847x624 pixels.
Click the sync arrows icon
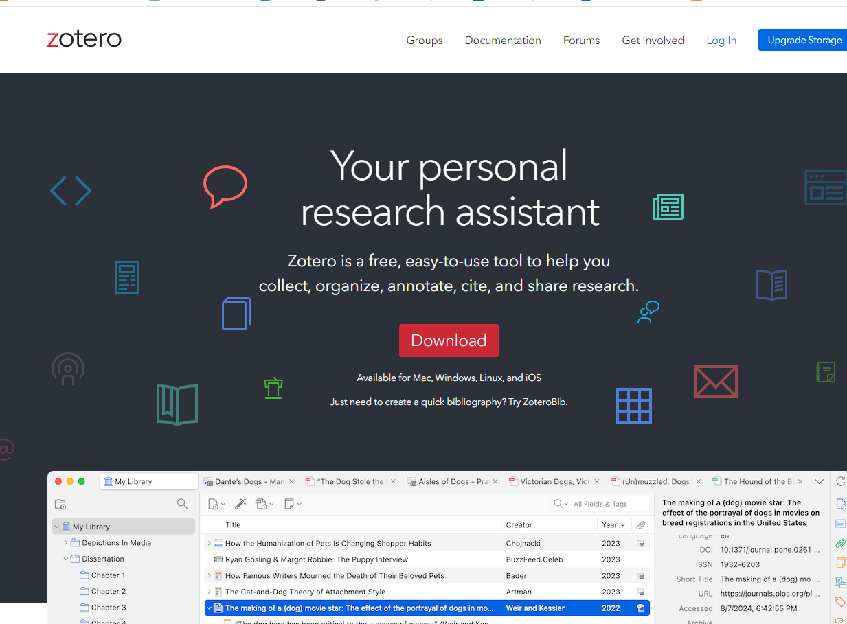(x=841, y=481)
